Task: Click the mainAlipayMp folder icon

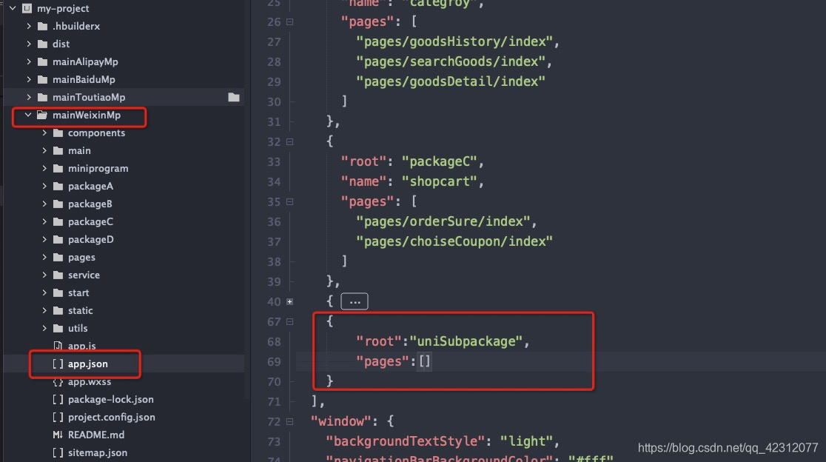Action: point(43,62)
